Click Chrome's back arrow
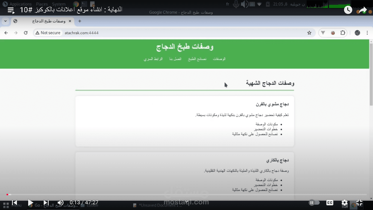373x210 pixels. (x=6, y=33)
